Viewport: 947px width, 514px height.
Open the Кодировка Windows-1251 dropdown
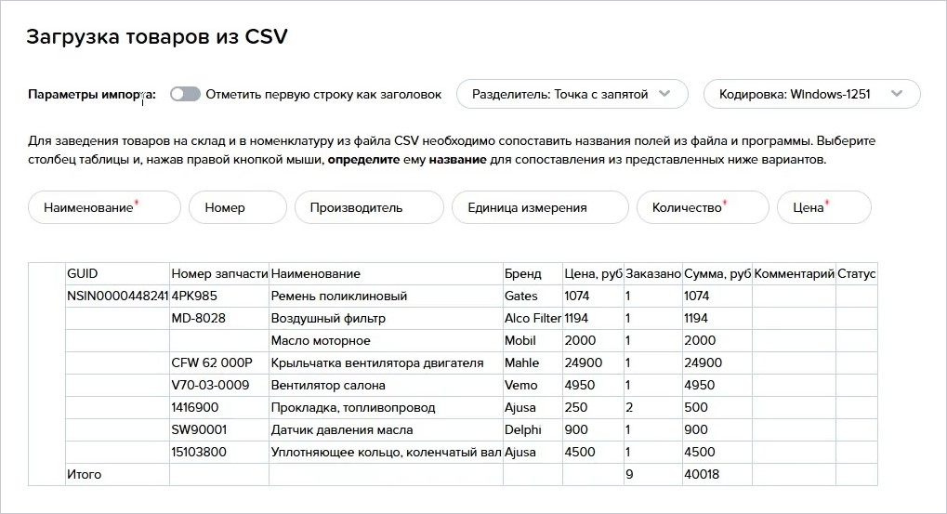coord(811,94)
